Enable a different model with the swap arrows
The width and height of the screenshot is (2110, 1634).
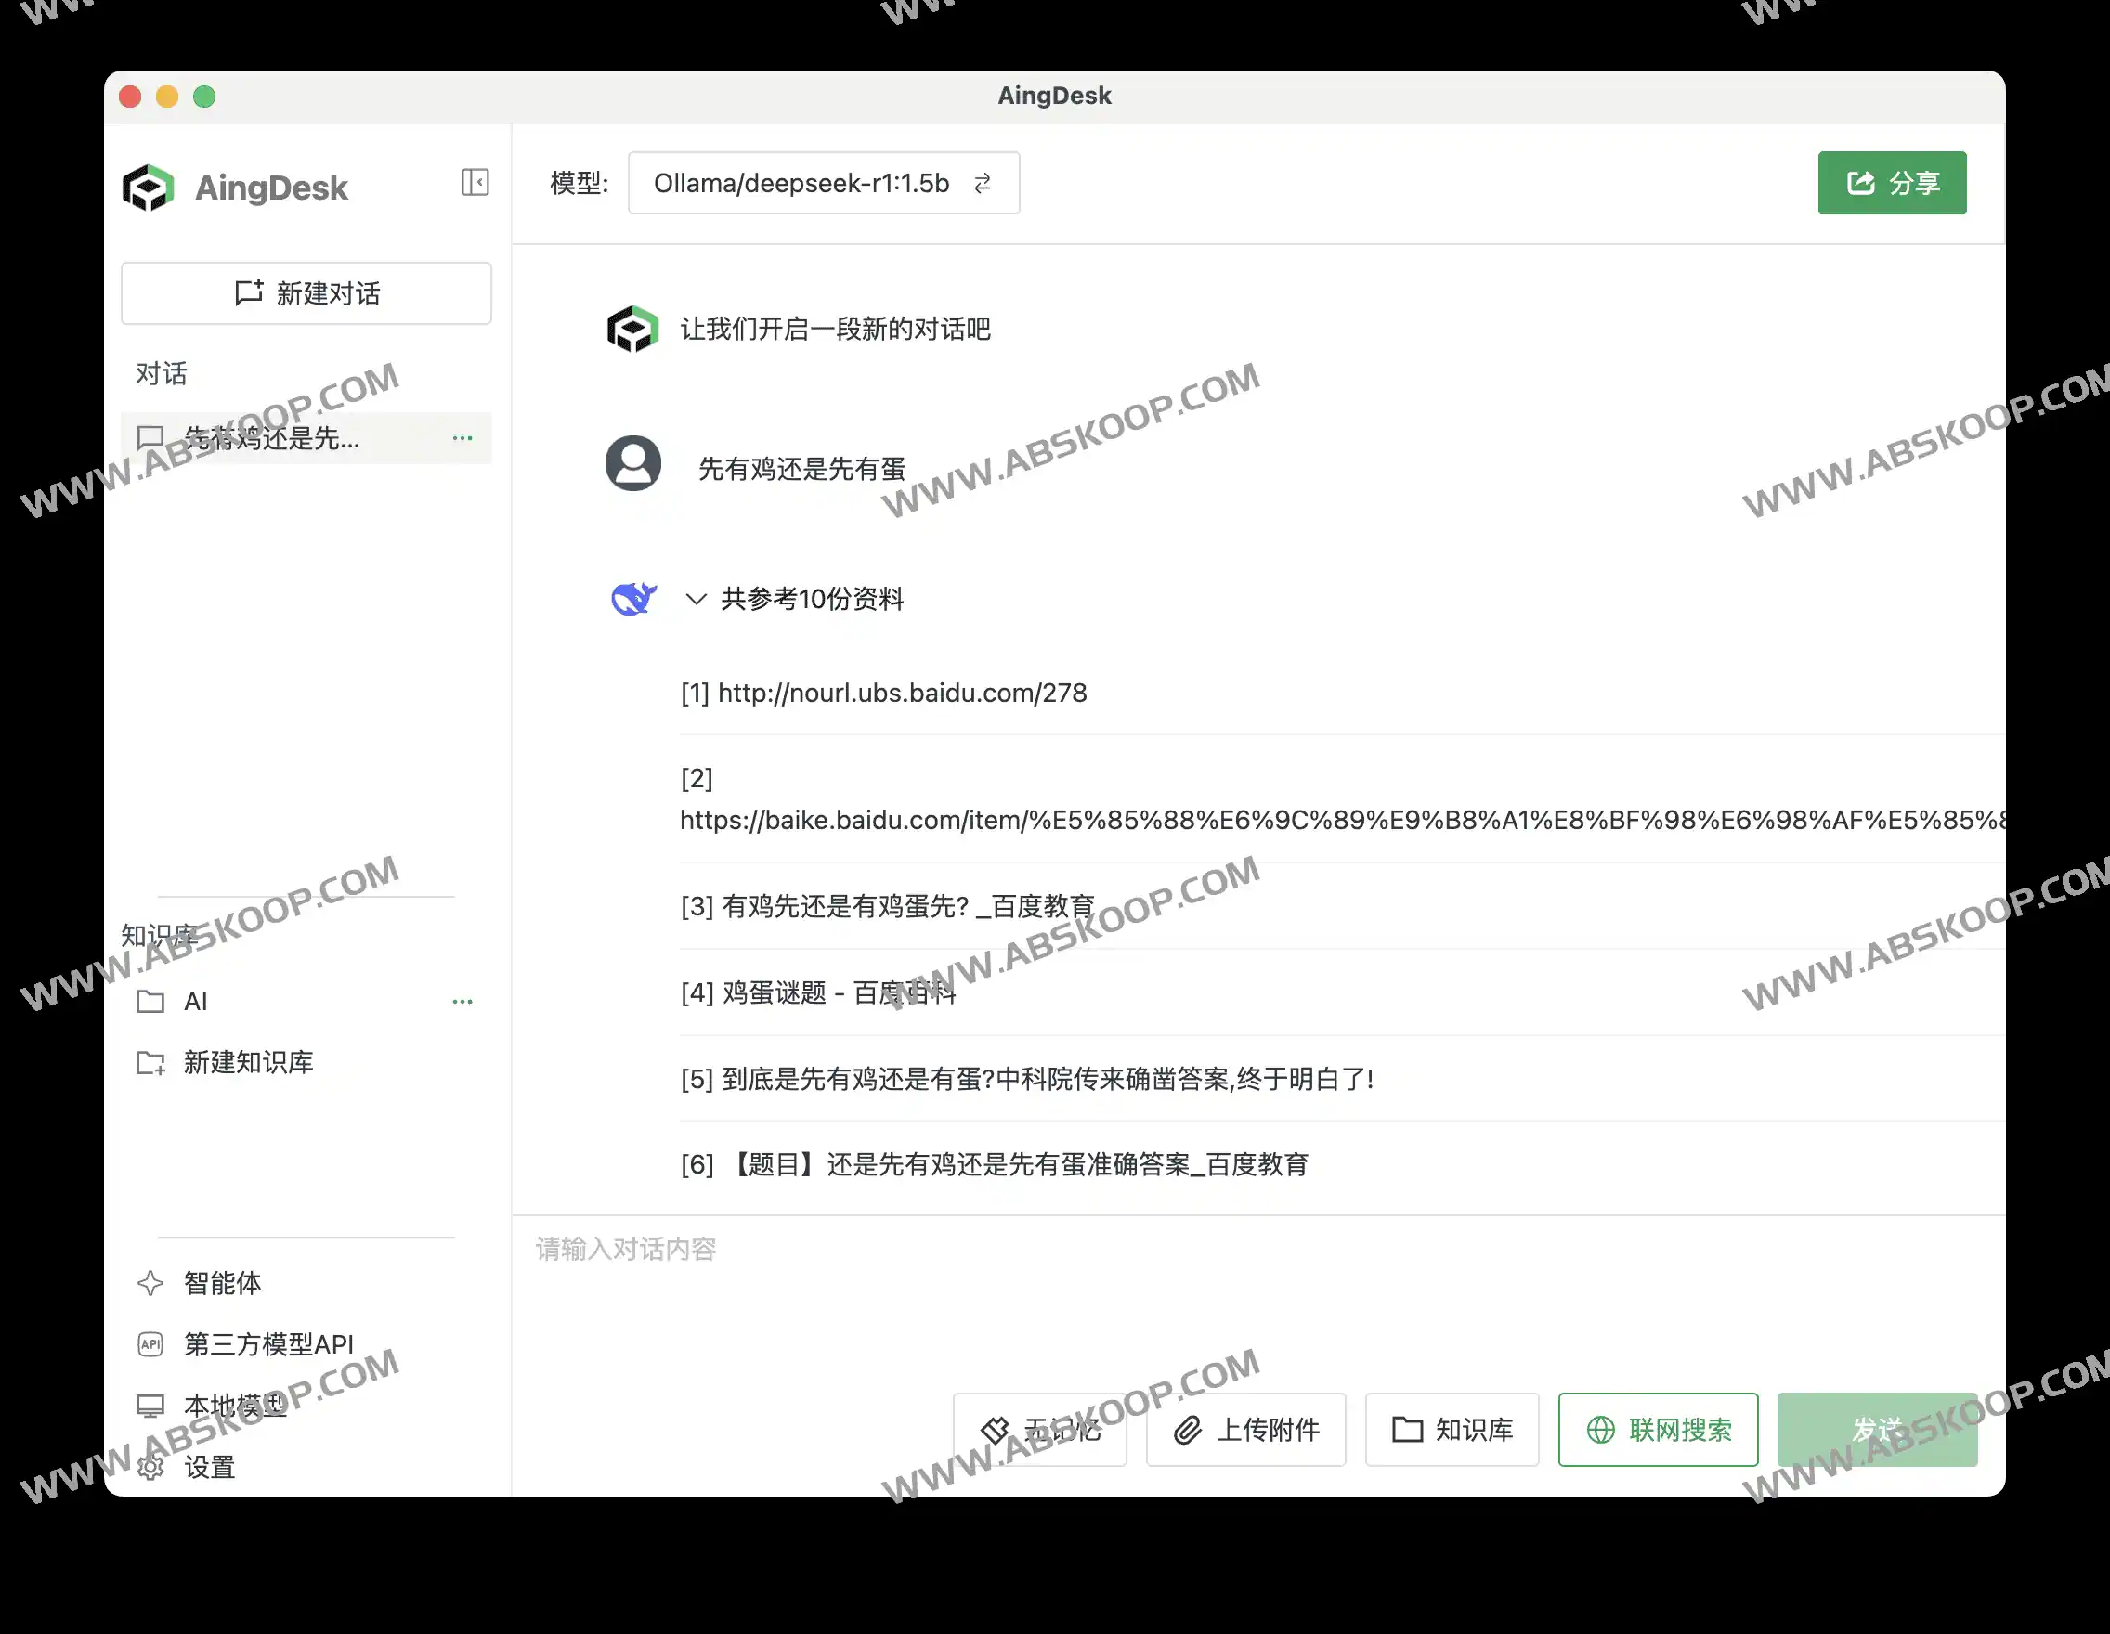(983, 184)
